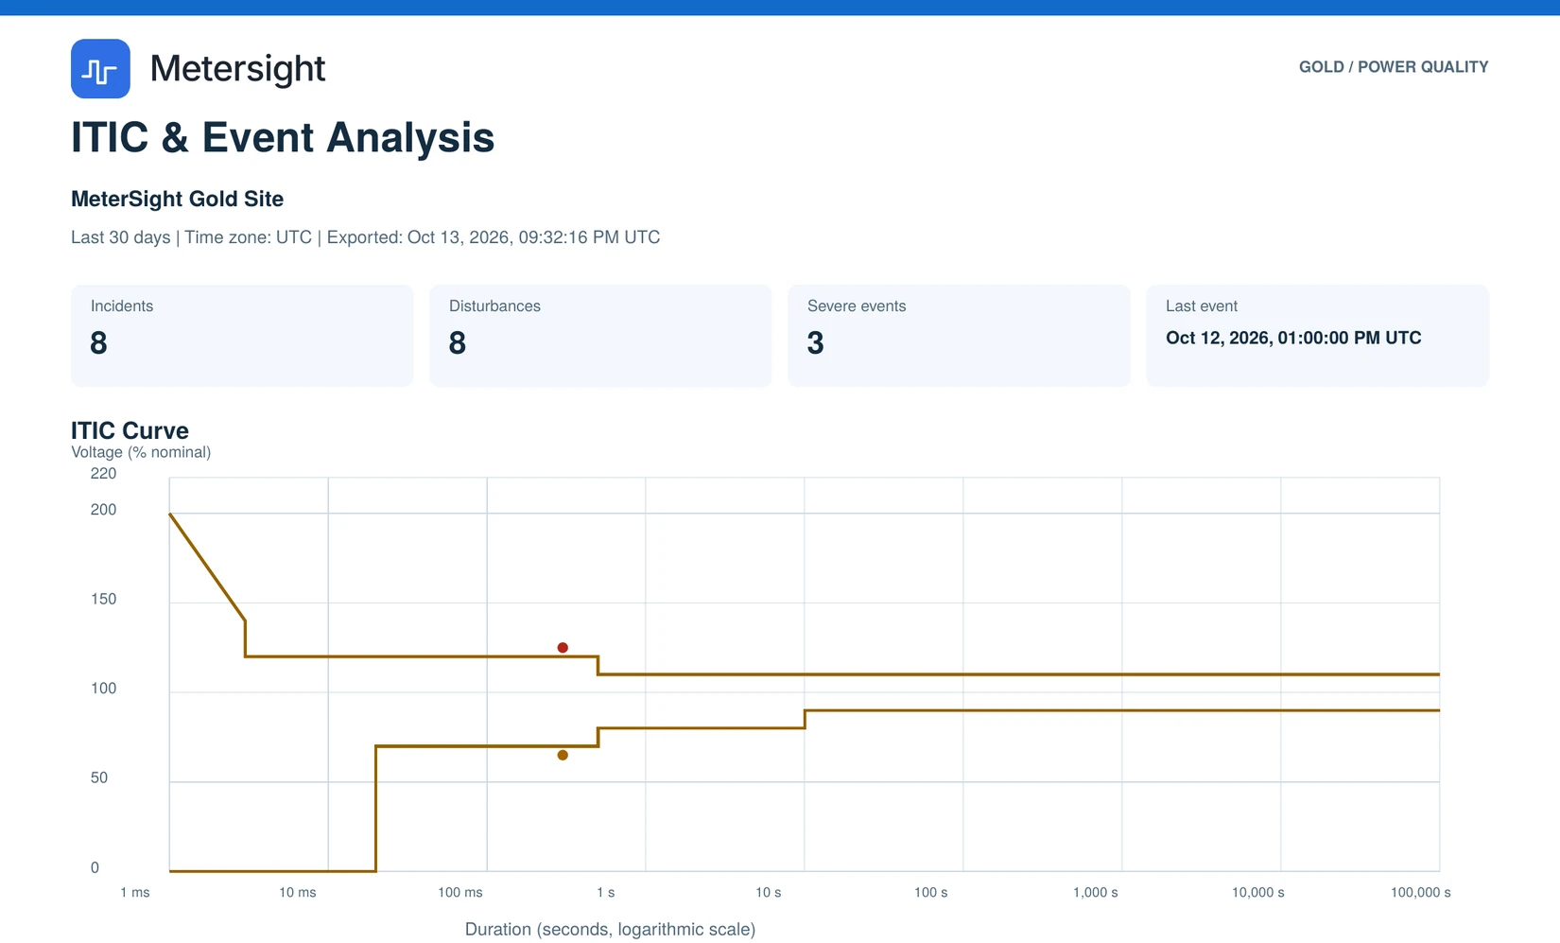Image resolution: width=1560 pixels, height=943 pixels.
Task: Click the red event dot on ITIC chart
Action: click(563, 648)
